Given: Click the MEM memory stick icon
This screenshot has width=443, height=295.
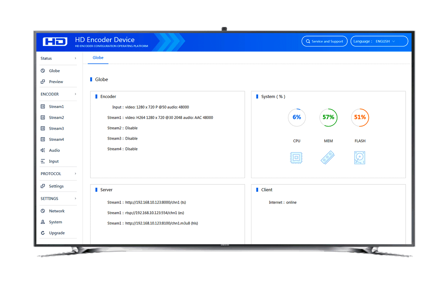Looking at the screenshot, I should 328,157.
